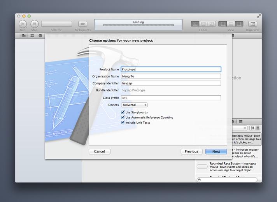The image size is (277, 202).
Task: Click the library filter search icon
Action: 199,180
